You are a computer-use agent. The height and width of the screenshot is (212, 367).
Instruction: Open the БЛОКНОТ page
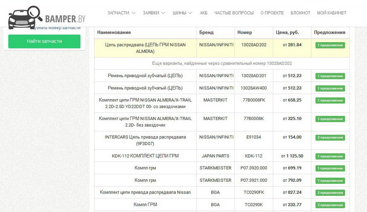pyautogui.click(x=300, y=13)
